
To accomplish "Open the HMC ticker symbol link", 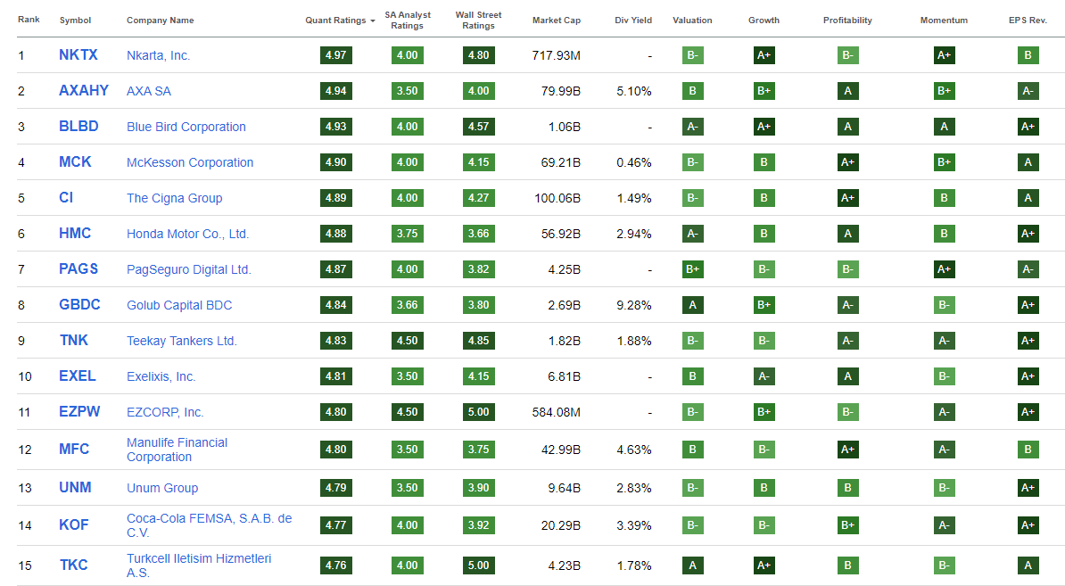I will pyautogui.click(x=75, y=234).
